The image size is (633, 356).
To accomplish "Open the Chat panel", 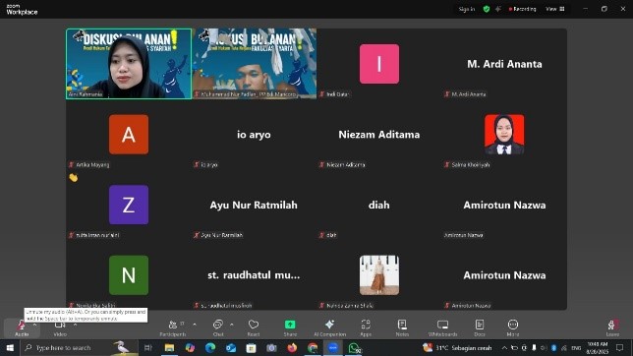I will (x=218, y=327).
